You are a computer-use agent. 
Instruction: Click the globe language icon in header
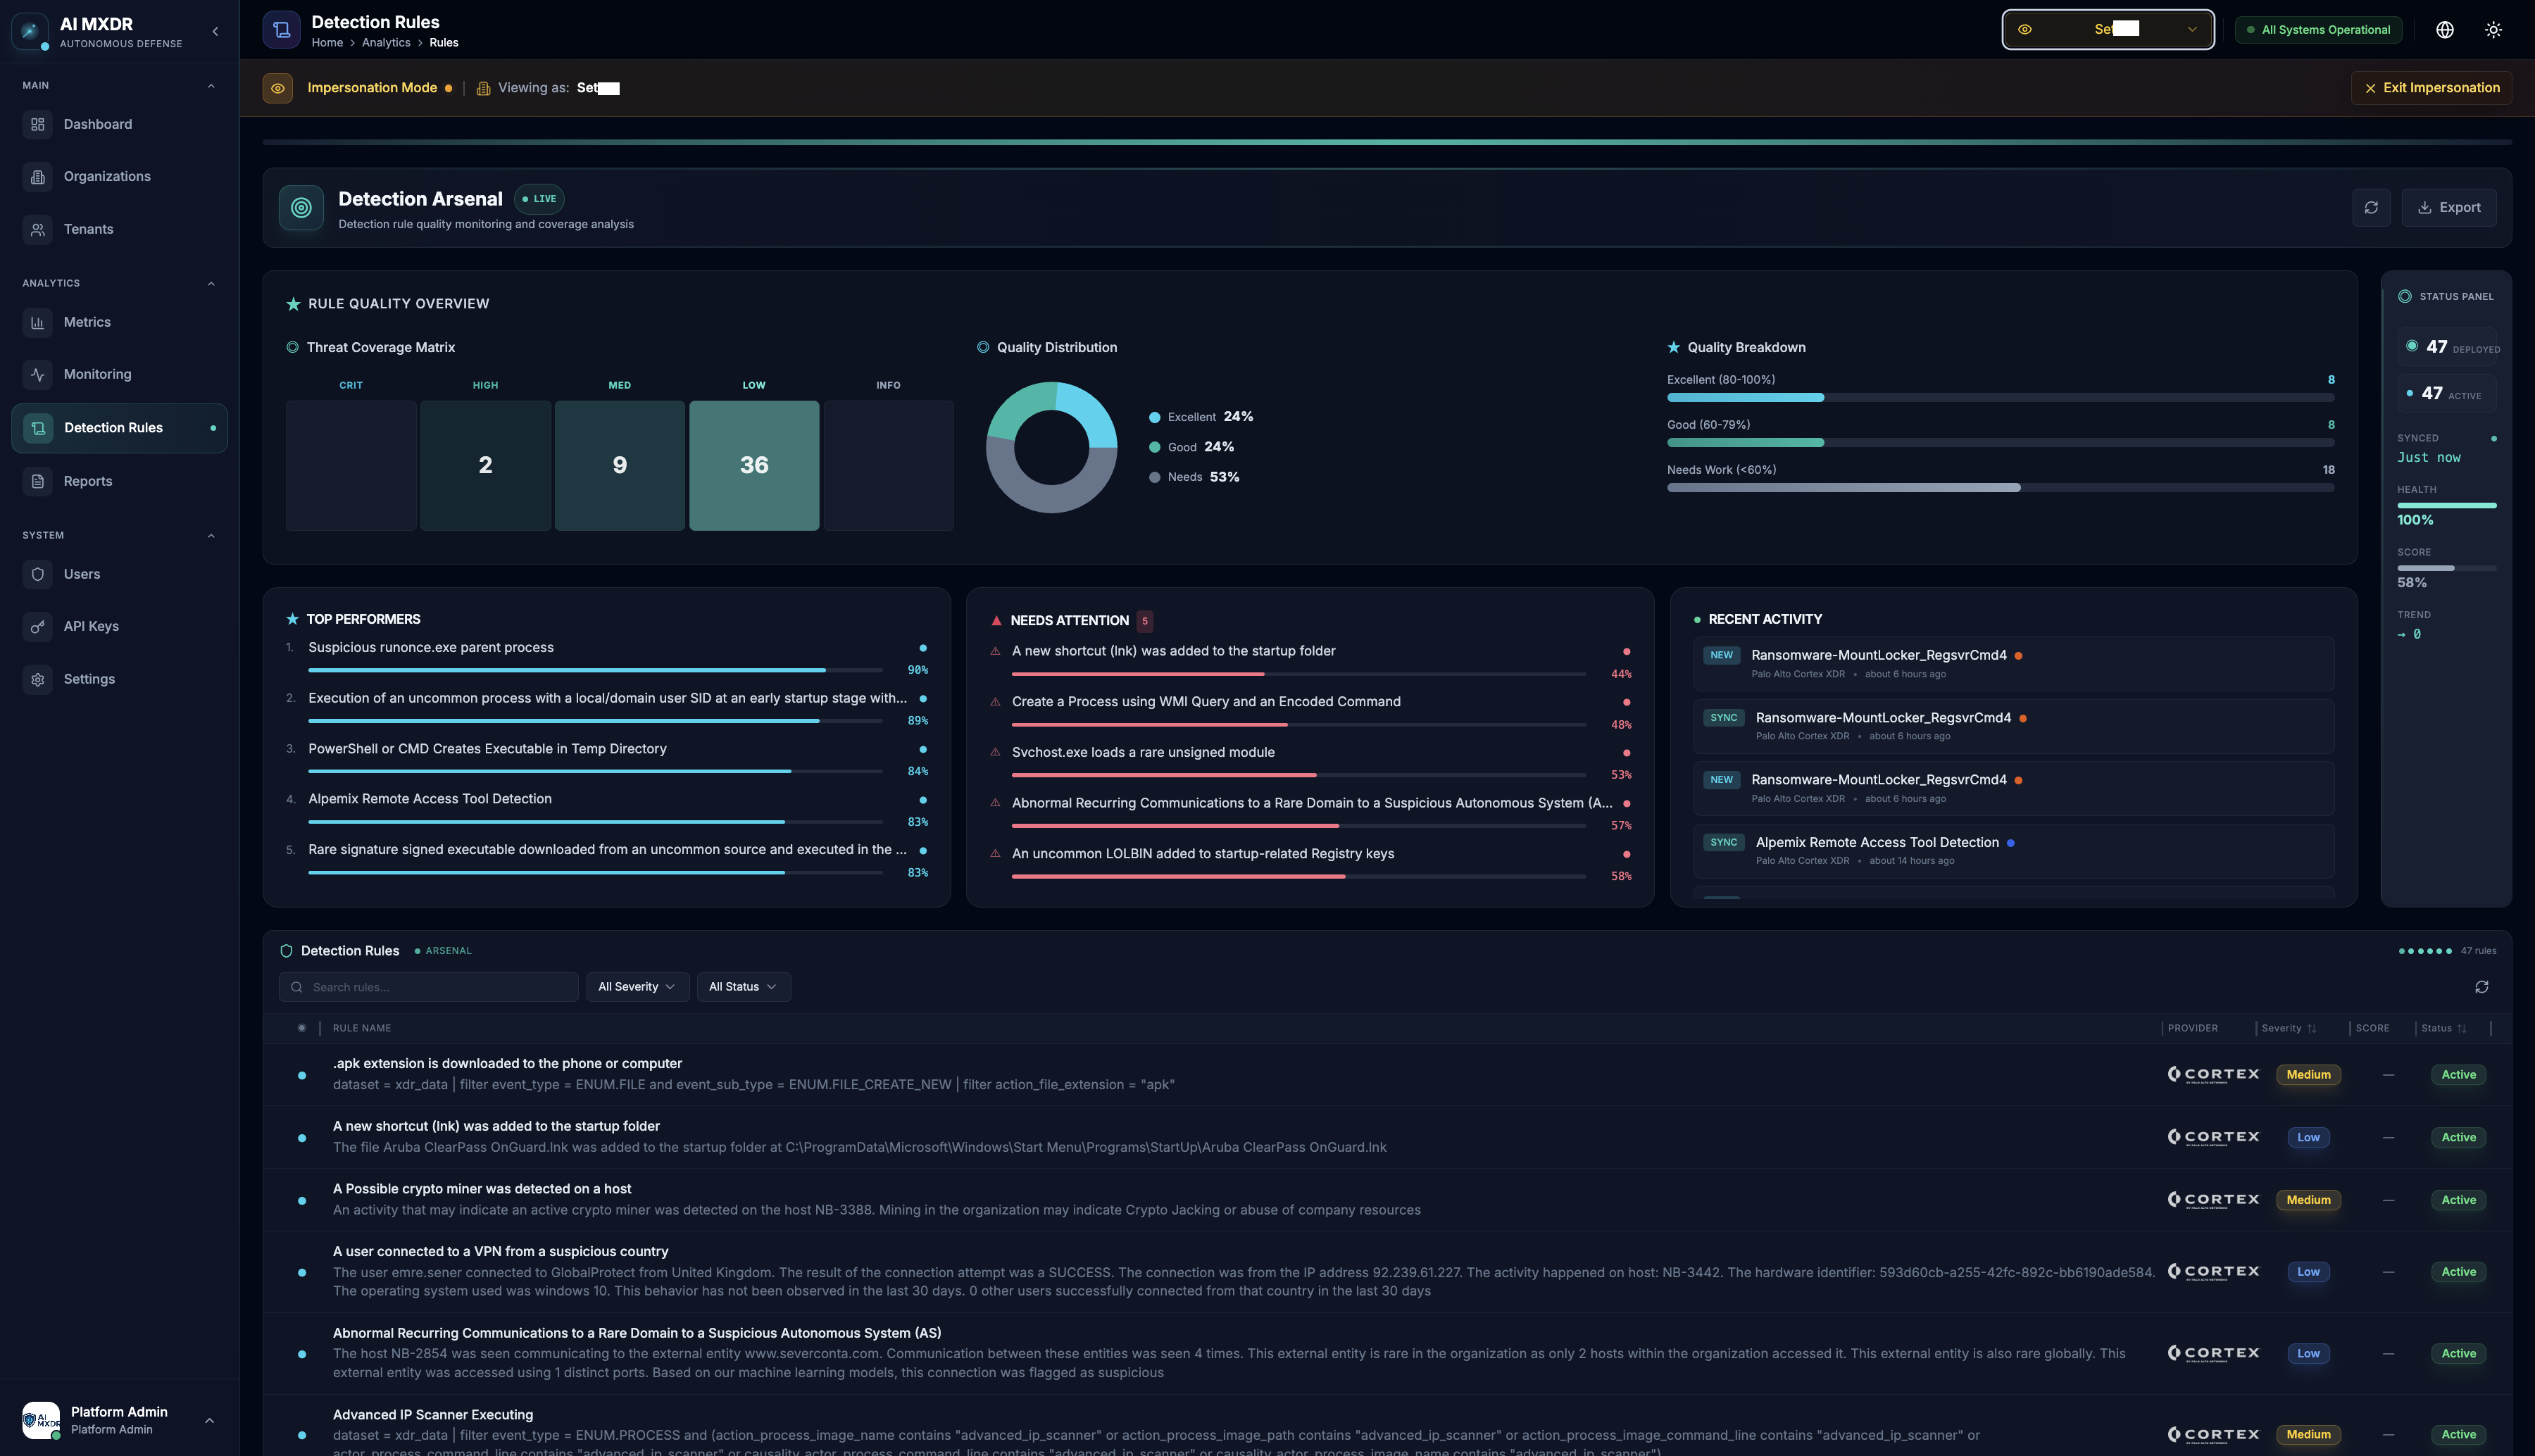point(2444,30)
